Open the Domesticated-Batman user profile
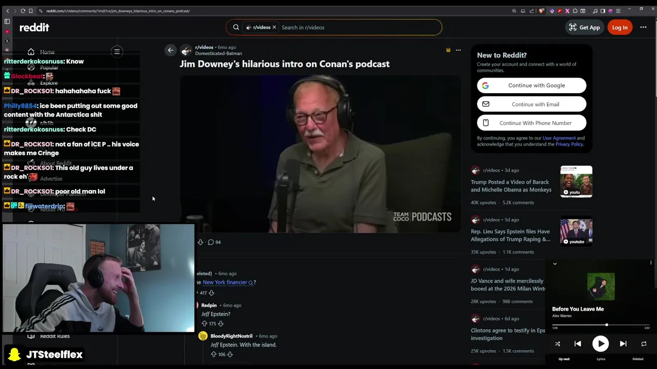657x369 pixels. pos(218,53)
